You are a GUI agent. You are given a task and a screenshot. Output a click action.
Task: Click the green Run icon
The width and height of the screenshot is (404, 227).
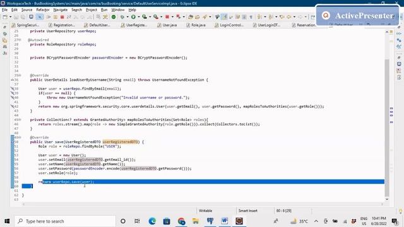tap(133, 17)
